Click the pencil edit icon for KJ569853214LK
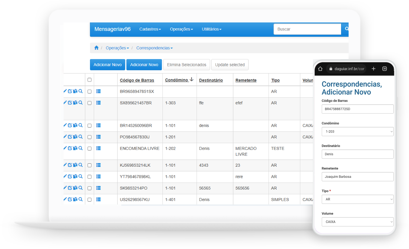 [65, 165]
